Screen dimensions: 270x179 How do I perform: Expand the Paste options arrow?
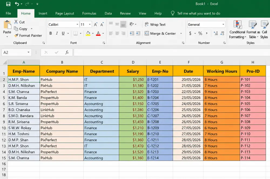[x=7, y=37]
